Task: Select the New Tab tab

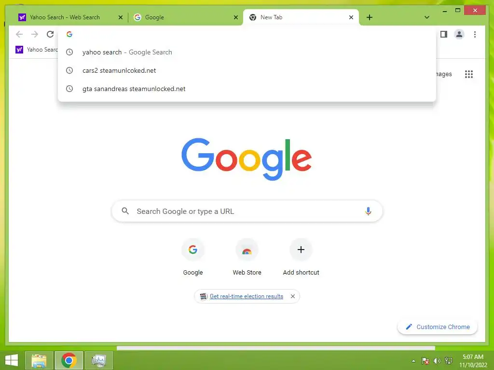Action: [x=301, y=17]
